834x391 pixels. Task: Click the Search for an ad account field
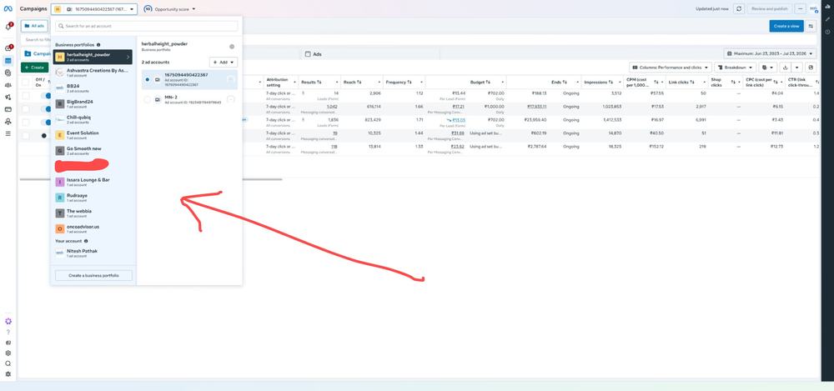pyautogui.click(x=147, y=26)
